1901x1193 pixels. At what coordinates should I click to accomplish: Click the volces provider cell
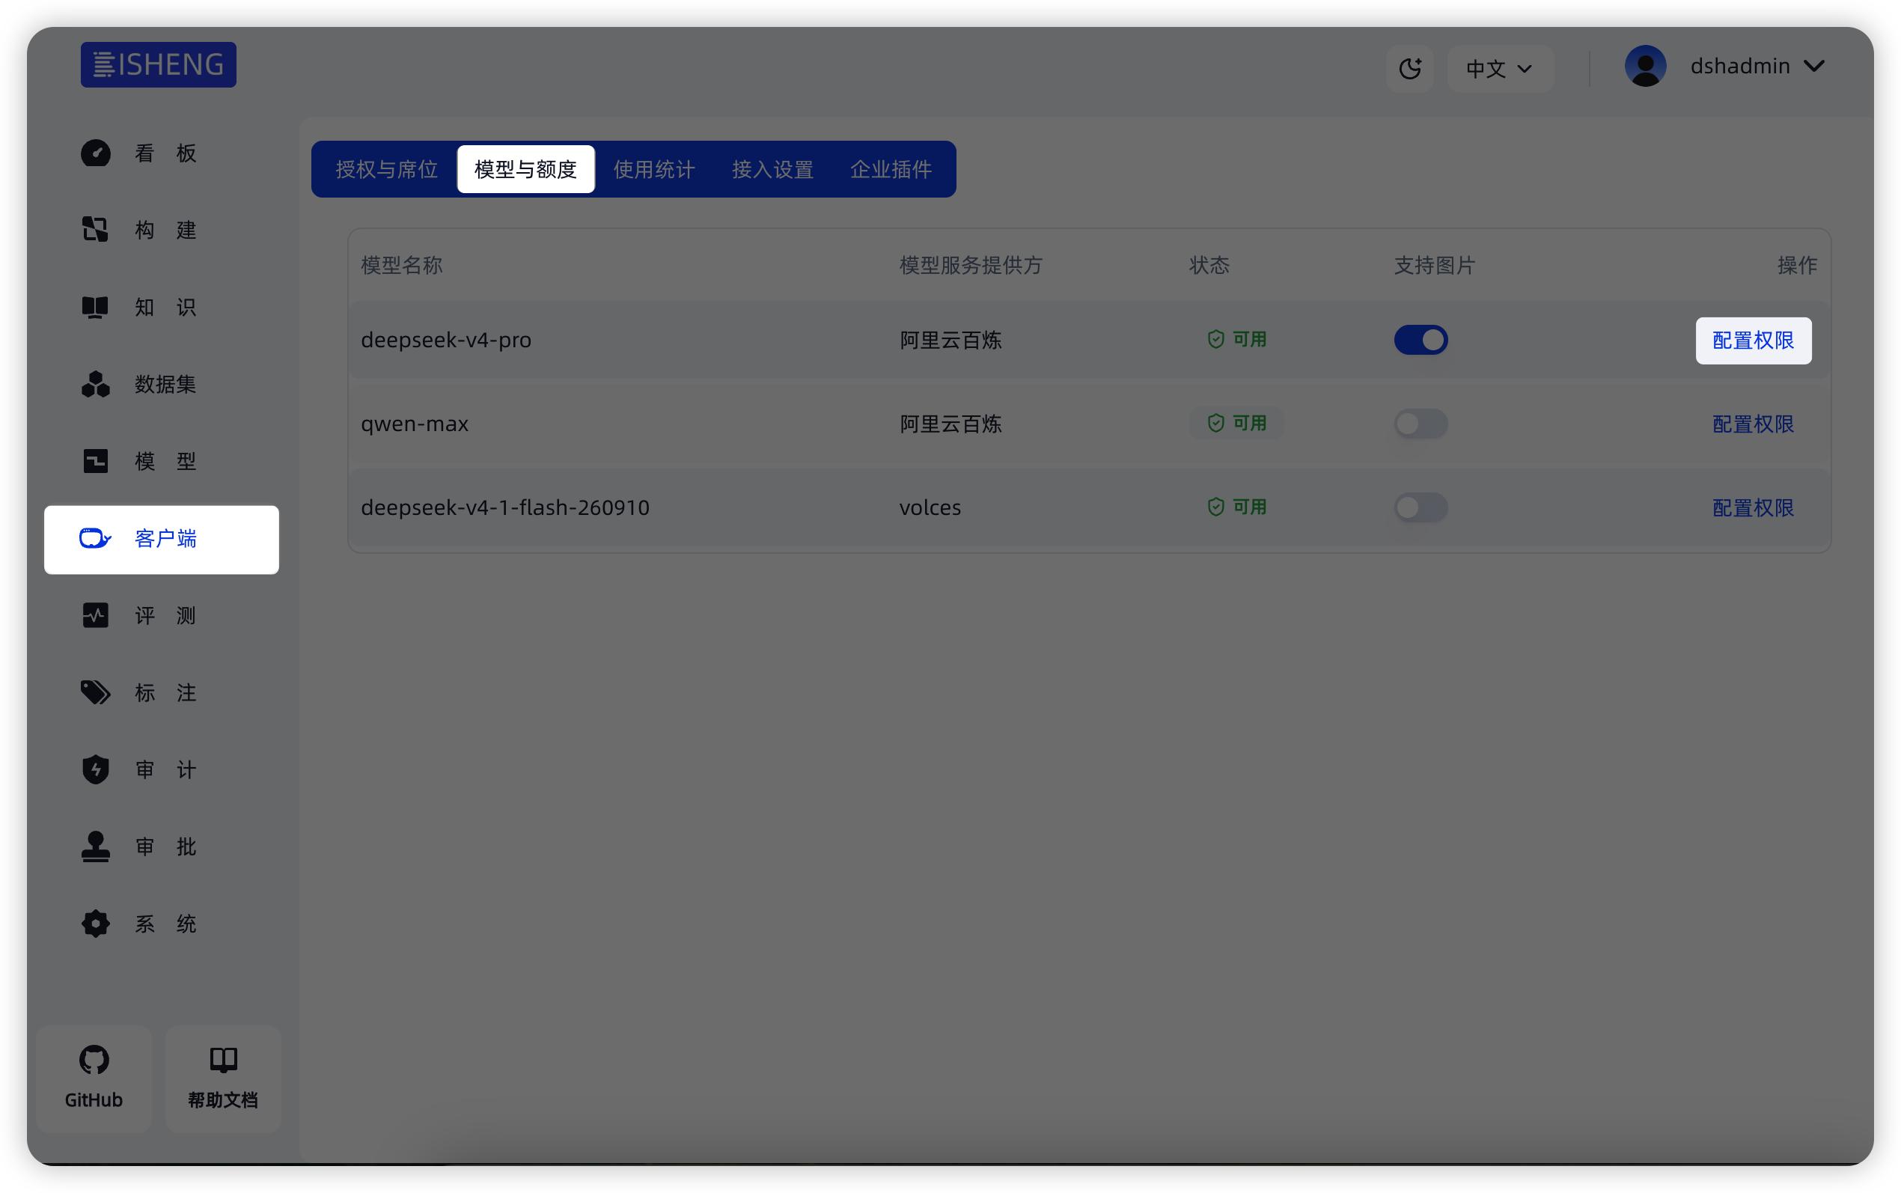tap(931, 508)
